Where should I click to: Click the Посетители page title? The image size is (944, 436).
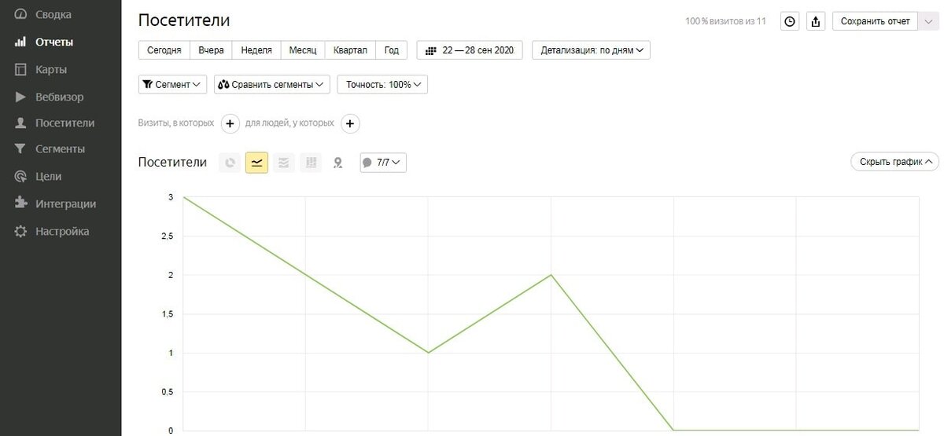pos(184,21)
